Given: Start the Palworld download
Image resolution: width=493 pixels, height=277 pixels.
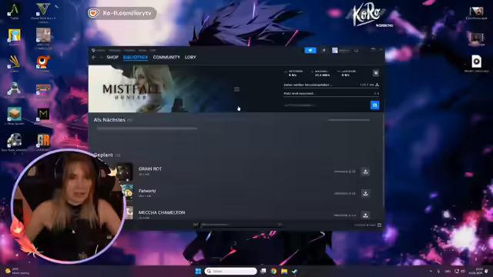Looking at the screenshot, I should click(365, 193).
